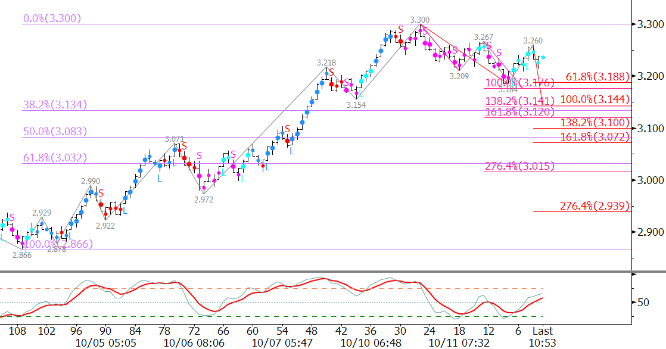The image size is (666, 349).
Task: Click the 50.0%(3.083) retracement level label
Action: click(x=55, y=132)
